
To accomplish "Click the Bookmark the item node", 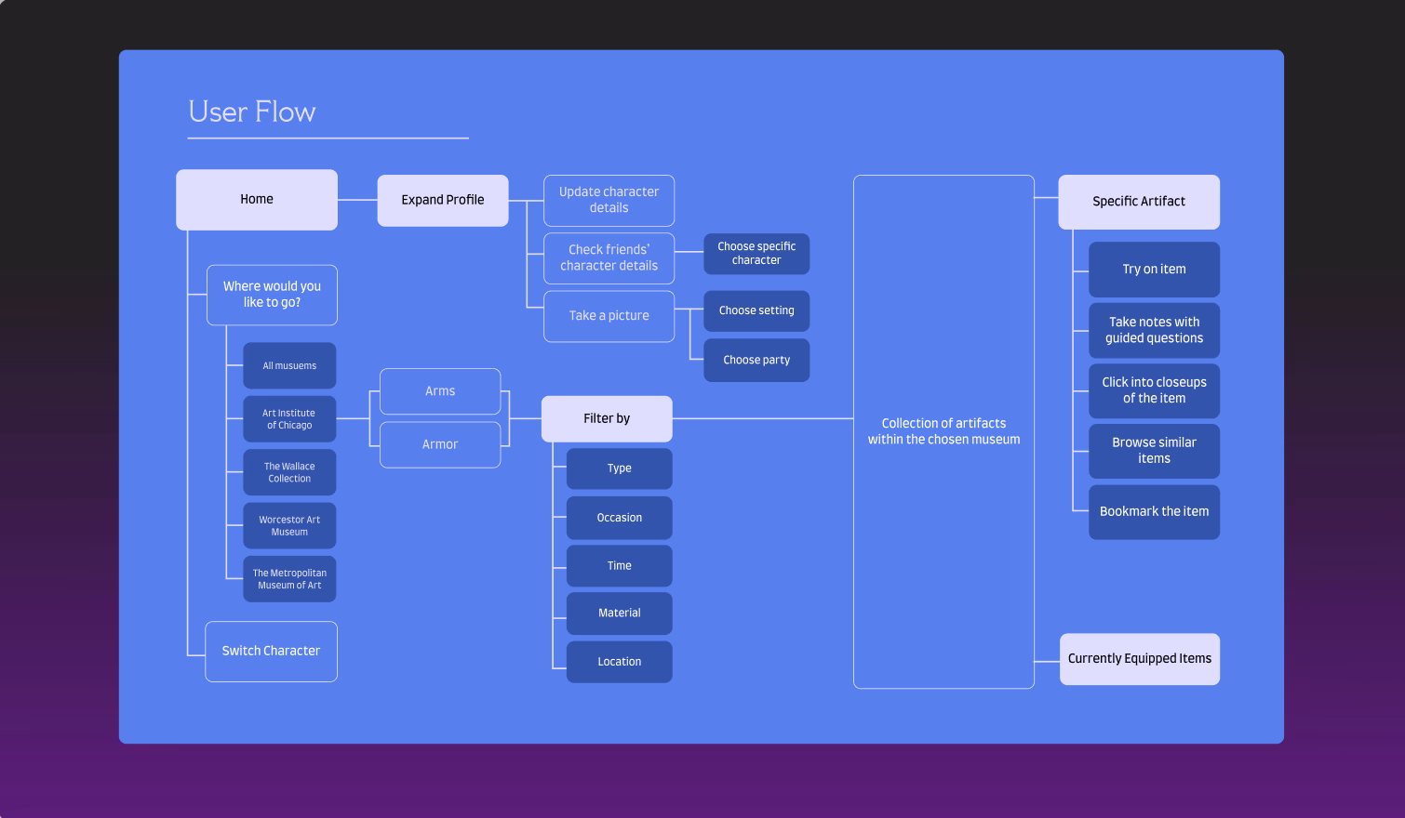I will click(1154, 511).
